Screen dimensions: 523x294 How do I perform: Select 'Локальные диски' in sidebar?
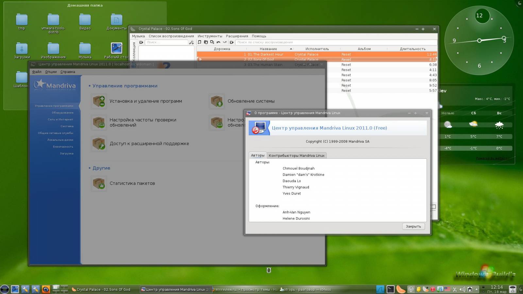(x=60, y=140)
